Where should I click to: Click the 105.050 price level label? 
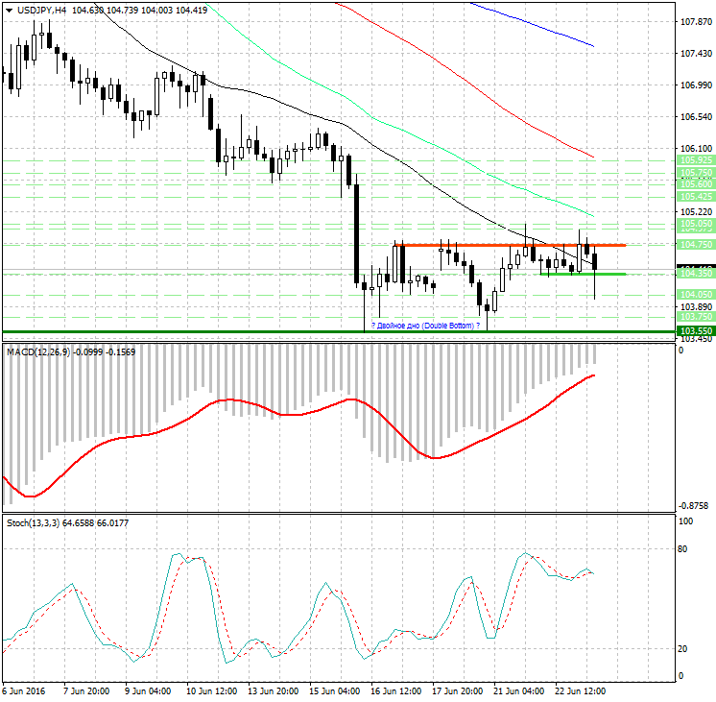click(696, 224)
